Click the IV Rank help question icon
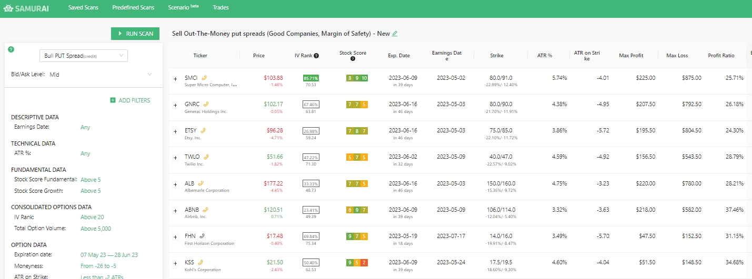Viewport: 752px width, 279px height. coord(316,56)
